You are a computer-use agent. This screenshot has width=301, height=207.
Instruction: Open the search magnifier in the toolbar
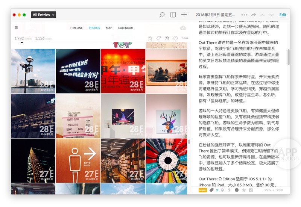pyautogui.click(x=162, y=15)
